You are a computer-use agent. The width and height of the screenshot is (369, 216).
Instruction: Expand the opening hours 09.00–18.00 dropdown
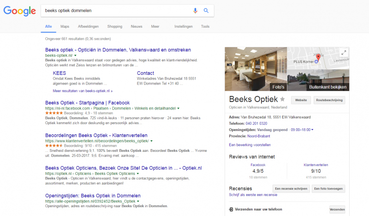tap(313, 130)
